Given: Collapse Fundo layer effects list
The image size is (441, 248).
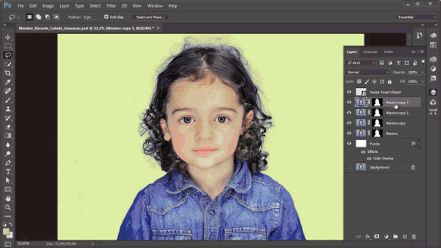Looking at the screenshot, I should (419, 144).
